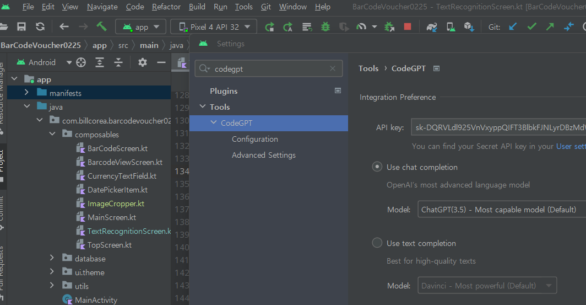
Task: Click the BarCodeVoucher0225 breadcrumb
Action: [x=40, y=45]
